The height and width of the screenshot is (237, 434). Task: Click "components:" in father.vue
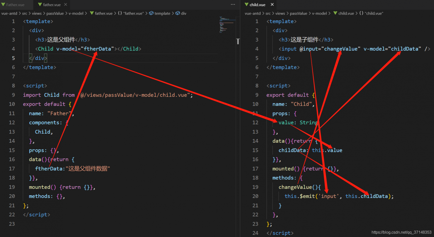pos(46,122)
